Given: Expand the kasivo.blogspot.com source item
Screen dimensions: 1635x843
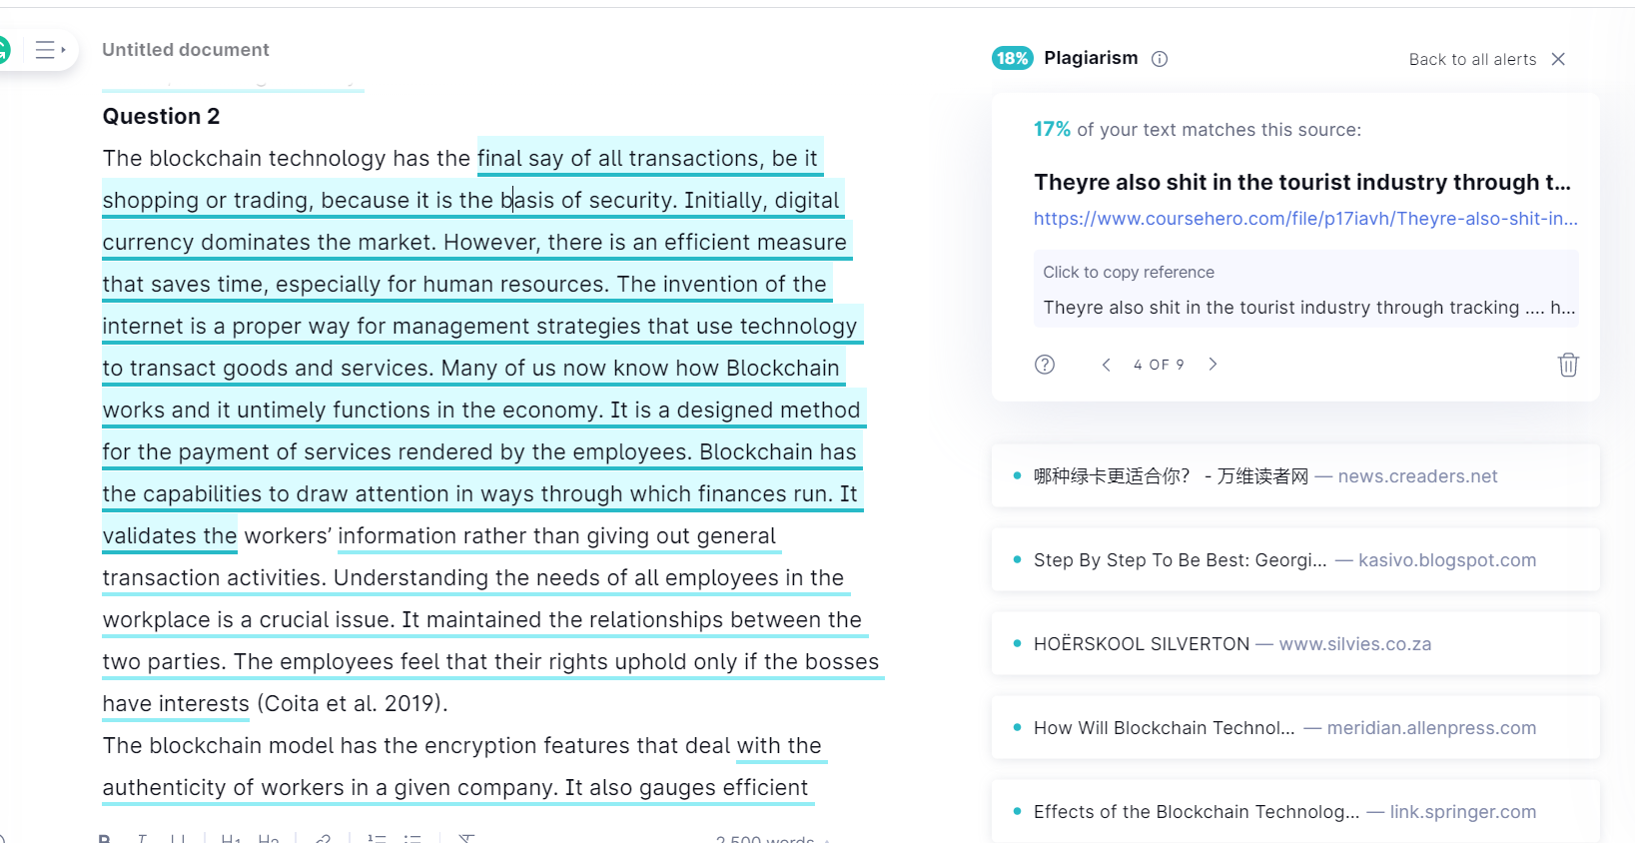Looking at the screenshot, I should (1295, 560).
